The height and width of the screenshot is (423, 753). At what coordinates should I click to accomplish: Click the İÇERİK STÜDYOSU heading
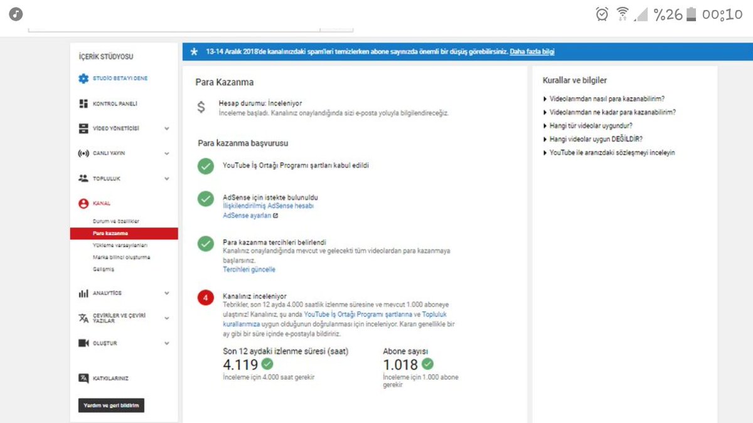(106, 56)
